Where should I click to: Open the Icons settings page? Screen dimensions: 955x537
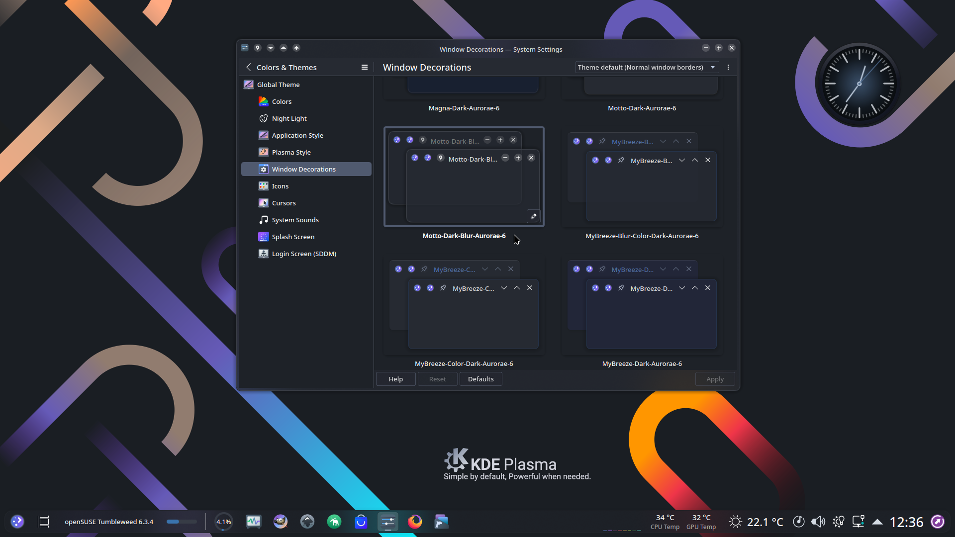click(306, 186)
